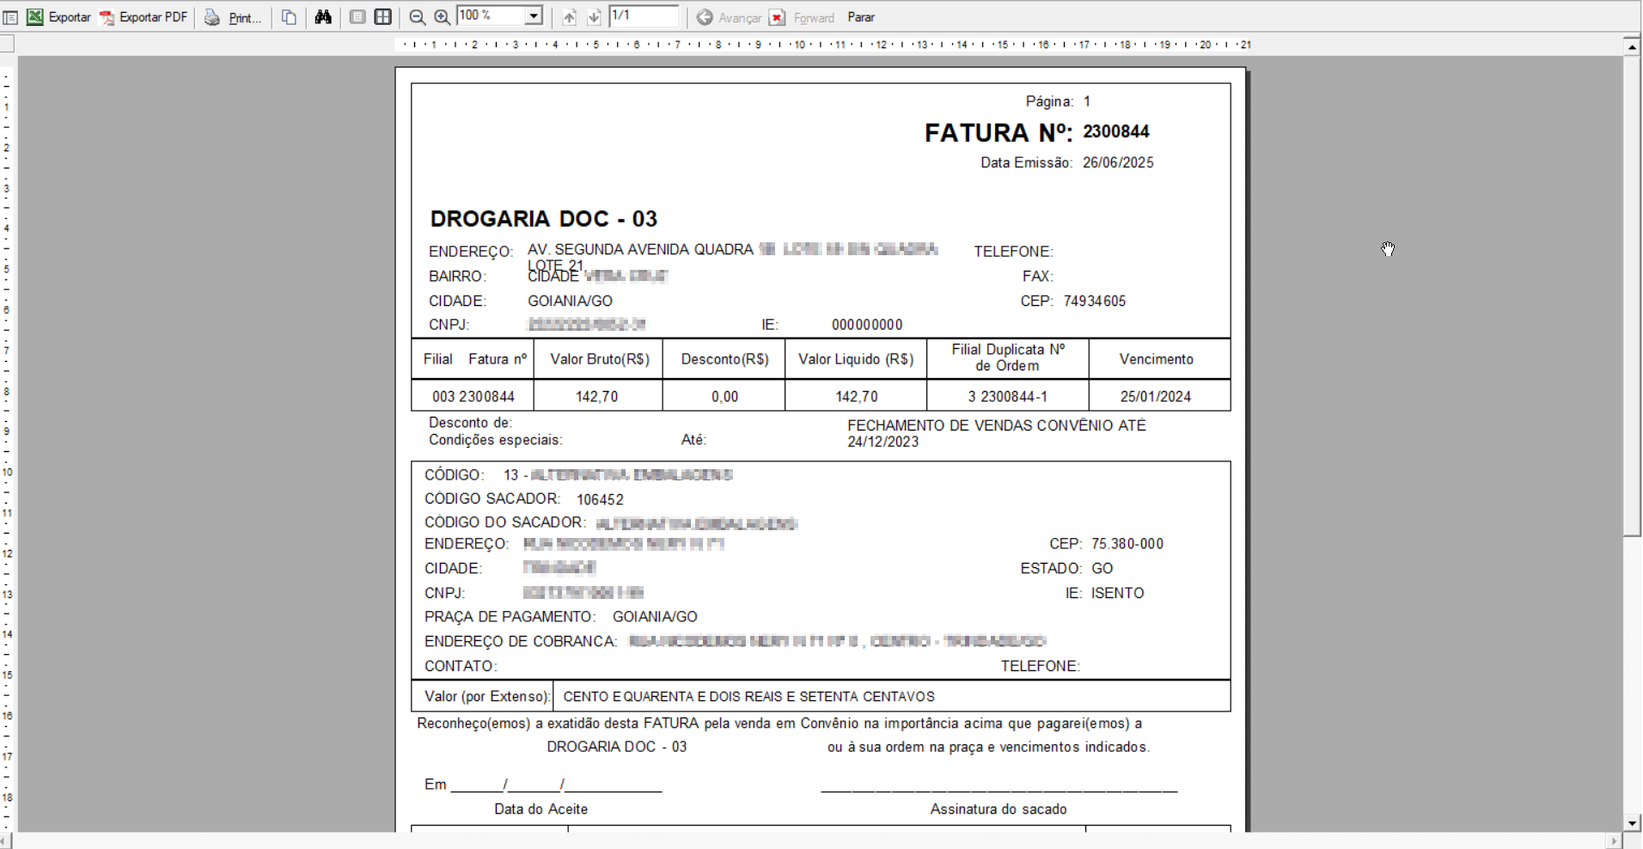Click the duplicata cell 3 2300844-1

[1007, 396]
